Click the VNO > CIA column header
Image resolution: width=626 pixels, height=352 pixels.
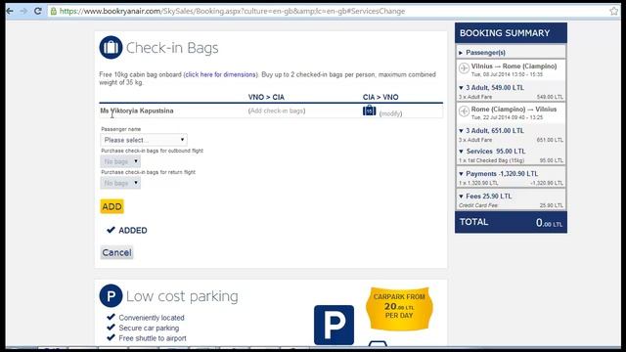click(x=266, y=97)
